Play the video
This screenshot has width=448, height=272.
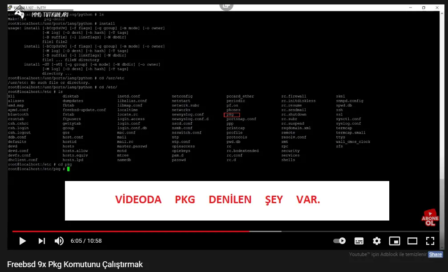pos(22,241)
